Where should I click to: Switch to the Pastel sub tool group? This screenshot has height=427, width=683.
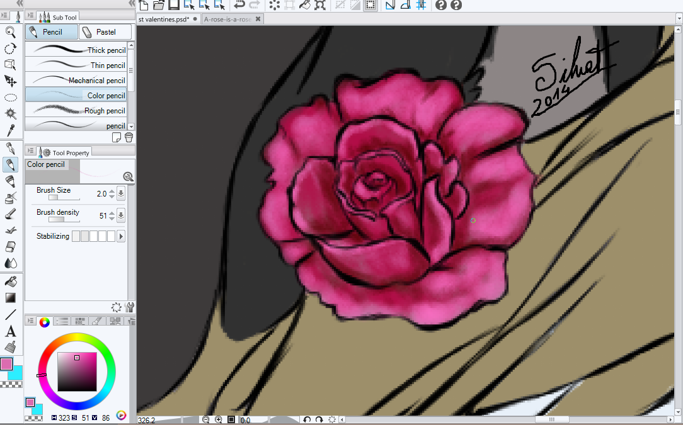coord(105,32)
